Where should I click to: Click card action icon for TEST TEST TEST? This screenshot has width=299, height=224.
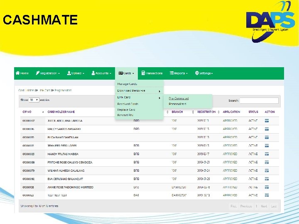(267, 195)
